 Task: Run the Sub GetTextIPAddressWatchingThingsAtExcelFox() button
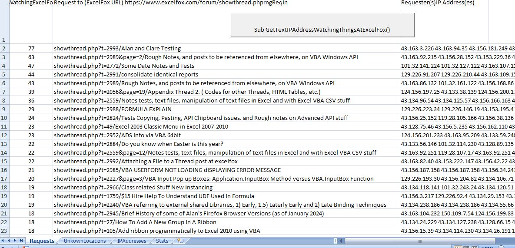point(322,25)
